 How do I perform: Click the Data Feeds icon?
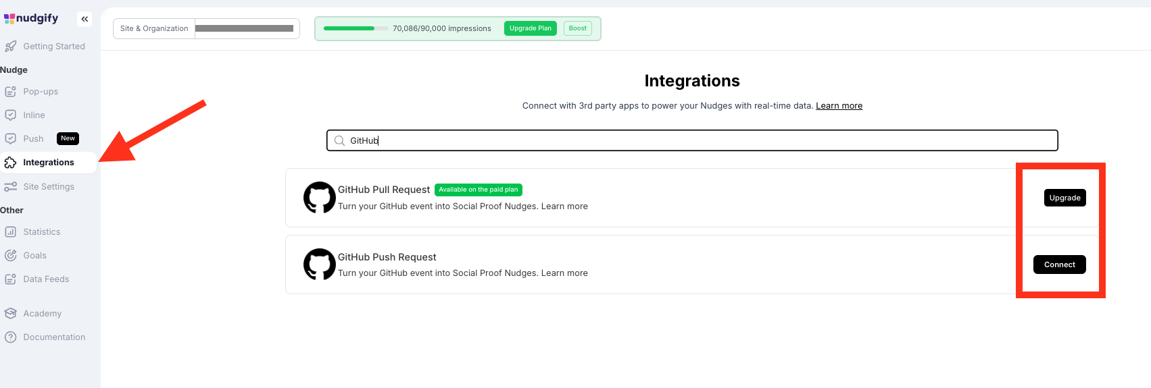pos(10,279)
